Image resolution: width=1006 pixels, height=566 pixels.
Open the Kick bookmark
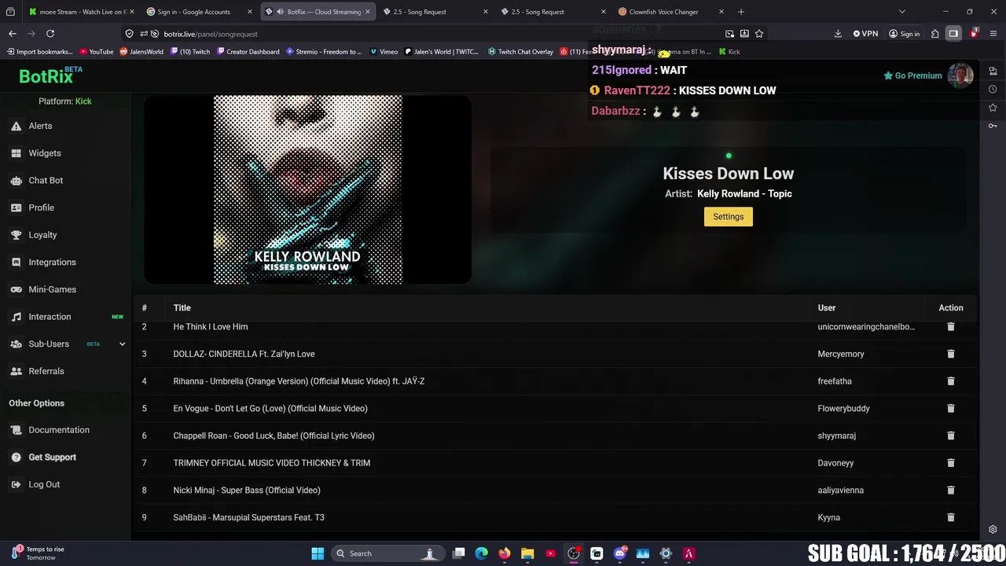(x=729, y=52)
